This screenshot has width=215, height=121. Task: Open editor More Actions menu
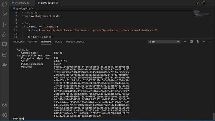[x=210, y=3]
